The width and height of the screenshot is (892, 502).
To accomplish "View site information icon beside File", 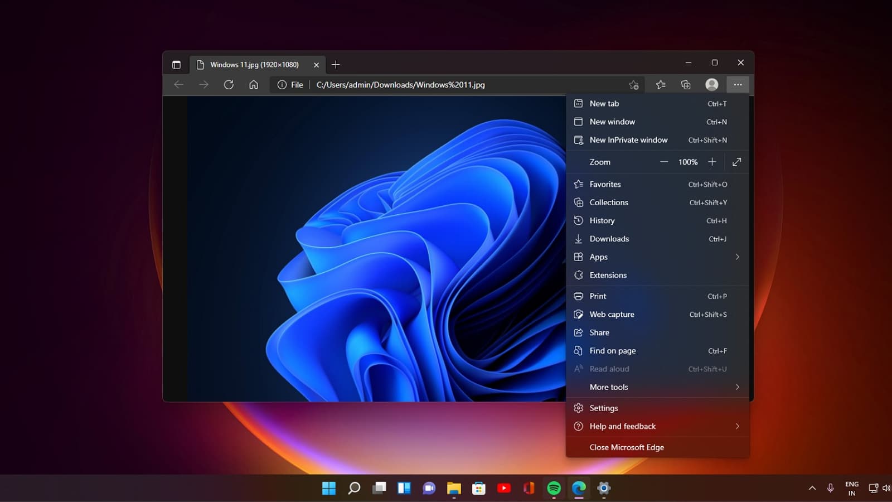I will point(282,85).
